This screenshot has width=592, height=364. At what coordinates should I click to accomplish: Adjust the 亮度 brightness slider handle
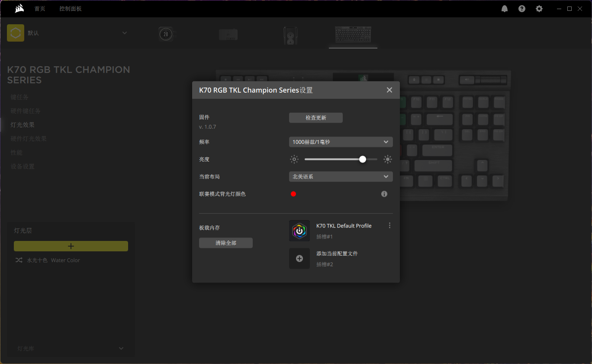coord(363,159)
